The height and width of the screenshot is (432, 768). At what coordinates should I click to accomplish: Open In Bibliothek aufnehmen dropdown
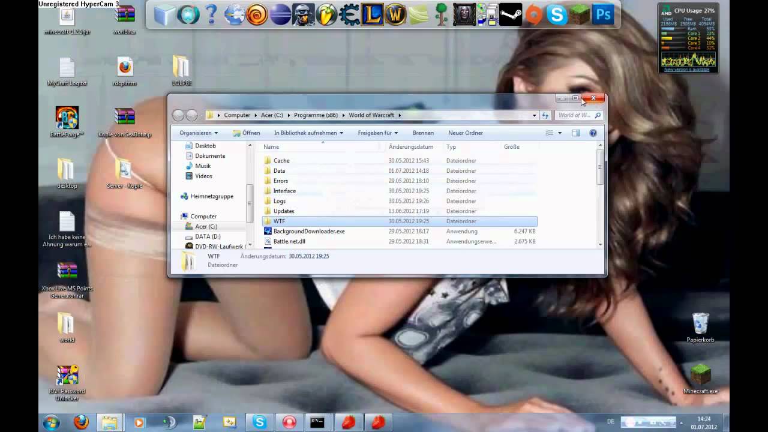308,133
